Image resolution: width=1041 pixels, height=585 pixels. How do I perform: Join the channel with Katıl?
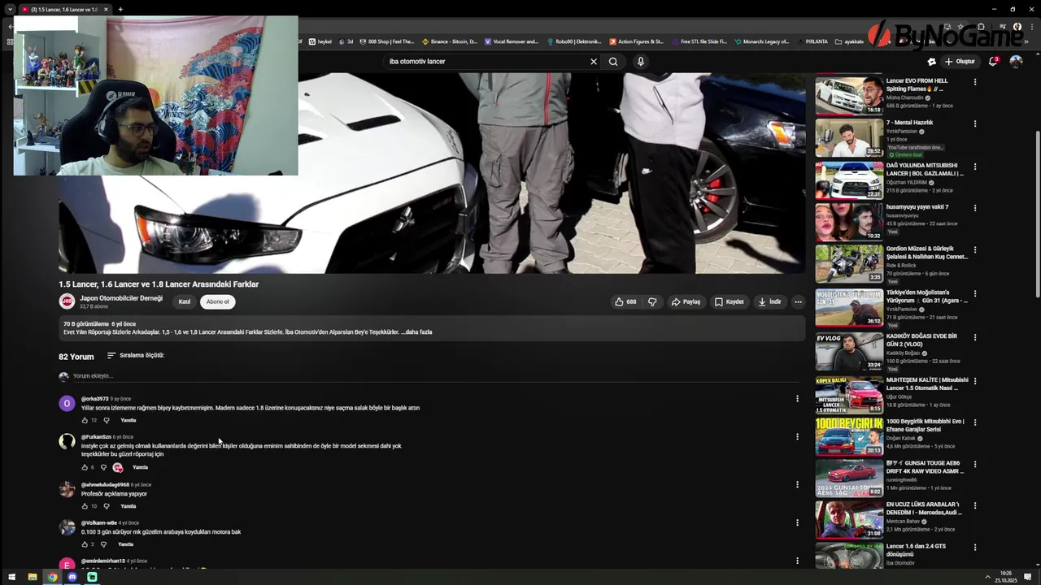(x=185, y=301)
